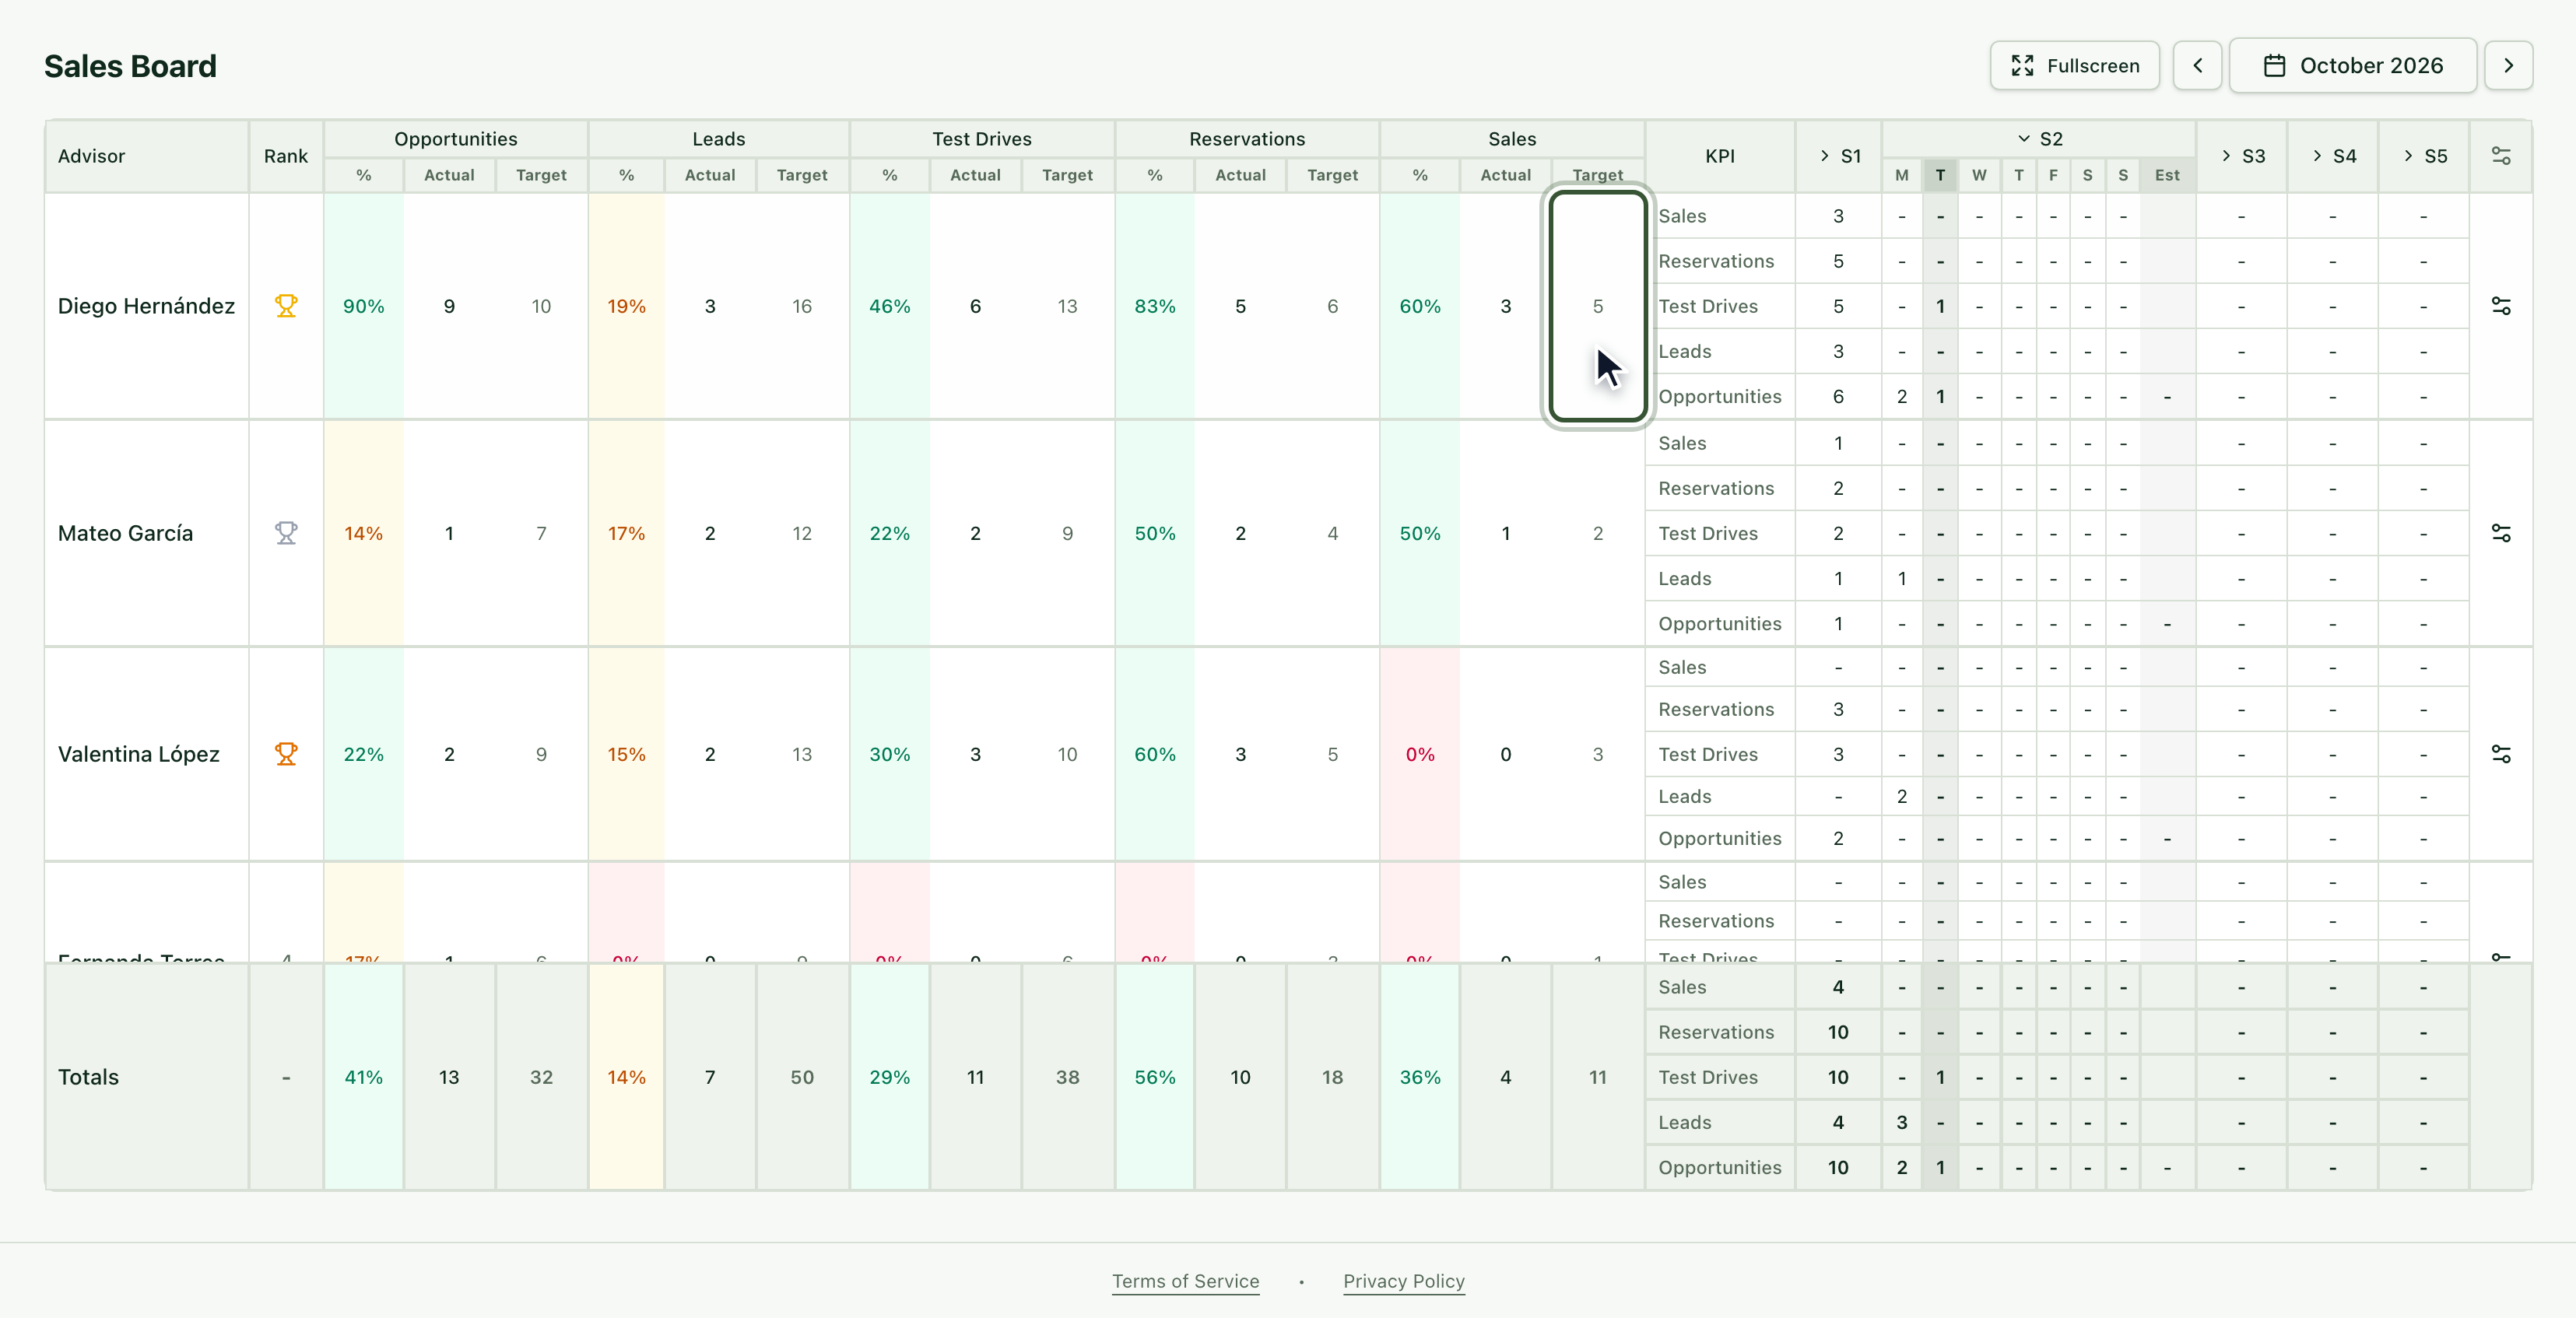
Task: Select advisor name Valentina López
Action: (x=138, y=754)
